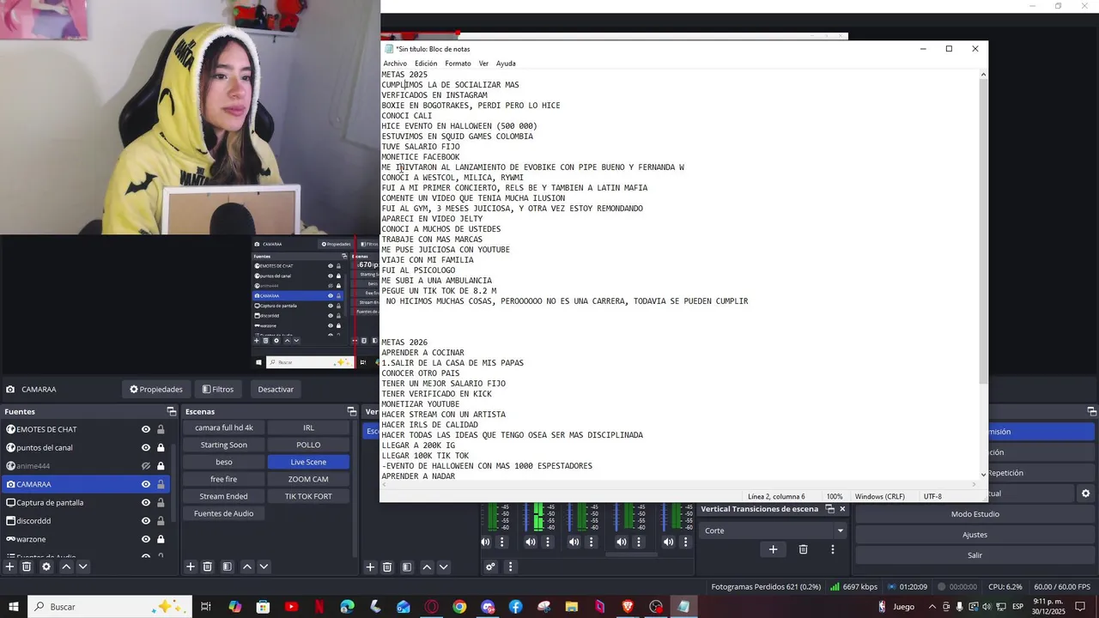Click the Windows taskbar Buscar search box
Screen dimensions: 1099x618
110,607
